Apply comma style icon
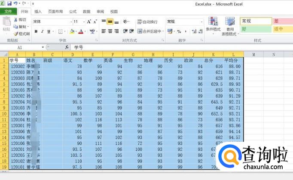The image size is (293, 180). 185,31
